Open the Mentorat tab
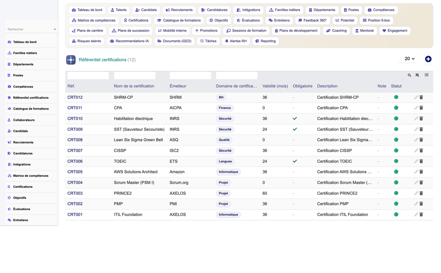This screenshot has height=273, width=441. point(364,30)
